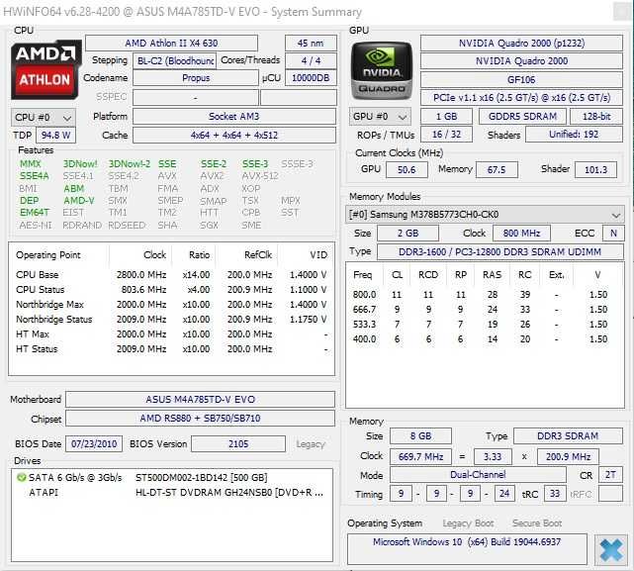This screenshot has width=634, height=571.
Task: Select the Northbridge Max row
Action: coord(171,305)
